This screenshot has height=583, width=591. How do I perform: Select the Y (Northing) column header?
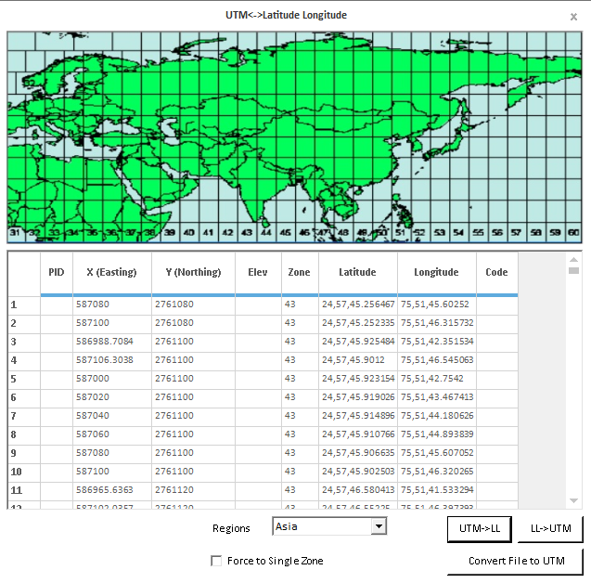193,273
